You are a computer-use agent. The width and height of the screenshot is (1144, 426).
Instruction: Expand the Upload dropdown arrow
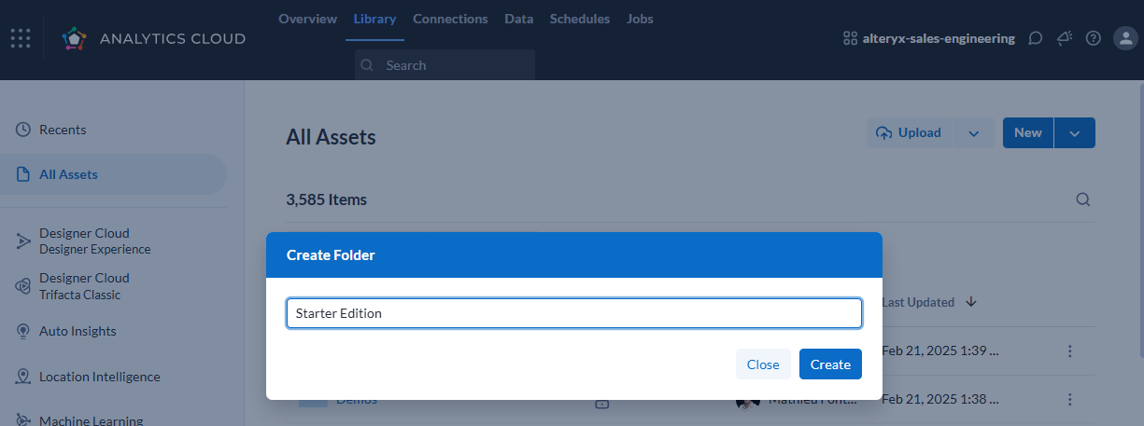pyautogui.click(x=974, y=133)
